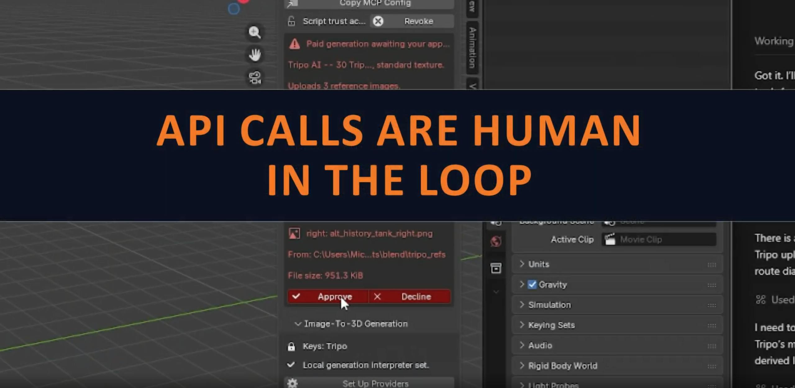
Task: Click the padlock icon beside Keys: Tripo
Action: coord(291,346)
